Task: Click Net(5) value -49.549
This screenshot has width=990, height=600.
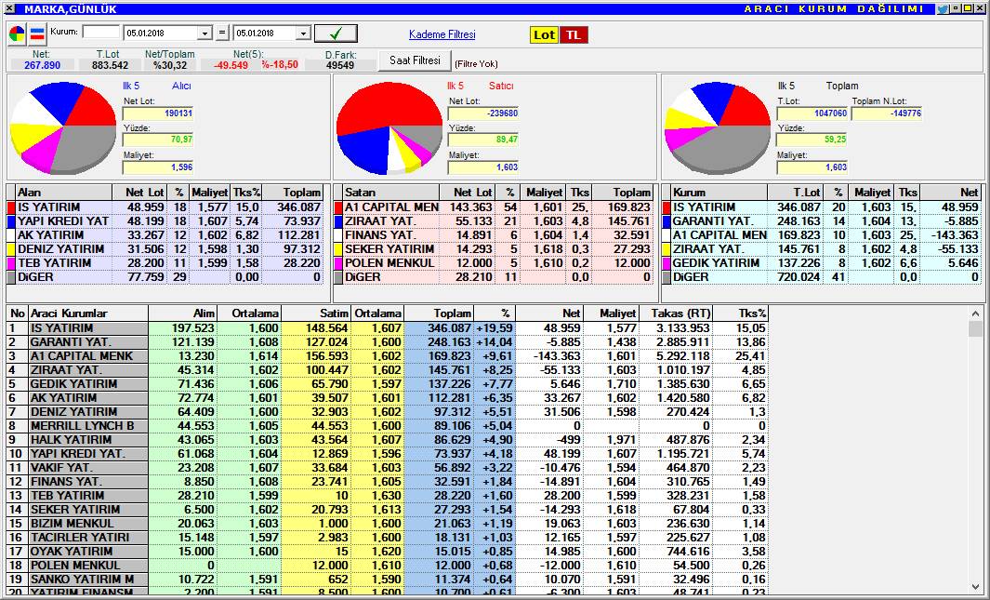Action: (231, 65)
